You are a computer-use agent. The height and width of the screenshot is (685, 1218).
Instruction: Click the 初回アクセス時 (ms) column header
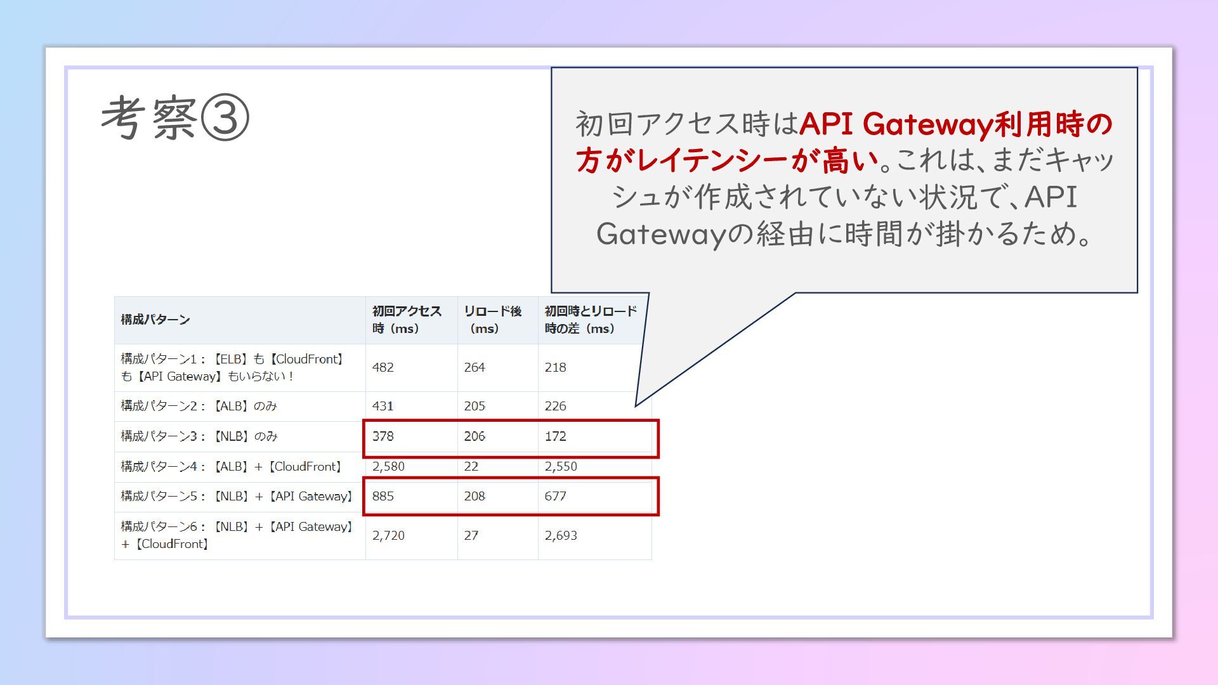tap(407, 320)
